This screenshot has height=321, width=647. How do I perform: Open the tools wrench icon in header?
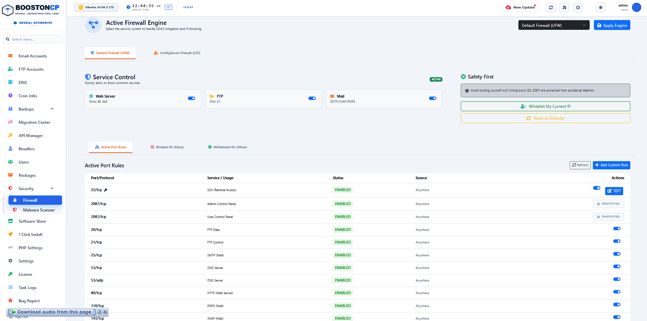(564, 7)
